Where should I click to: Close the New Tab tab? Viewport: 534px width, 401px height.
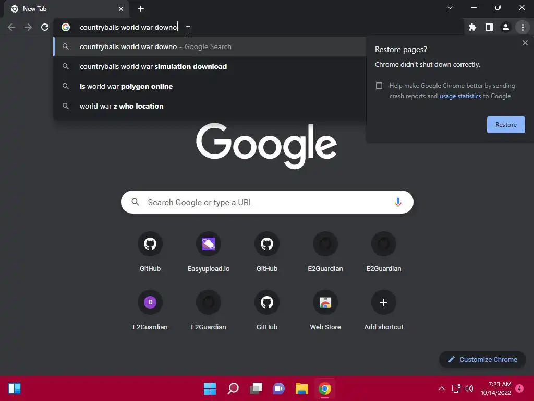point(120,9)
